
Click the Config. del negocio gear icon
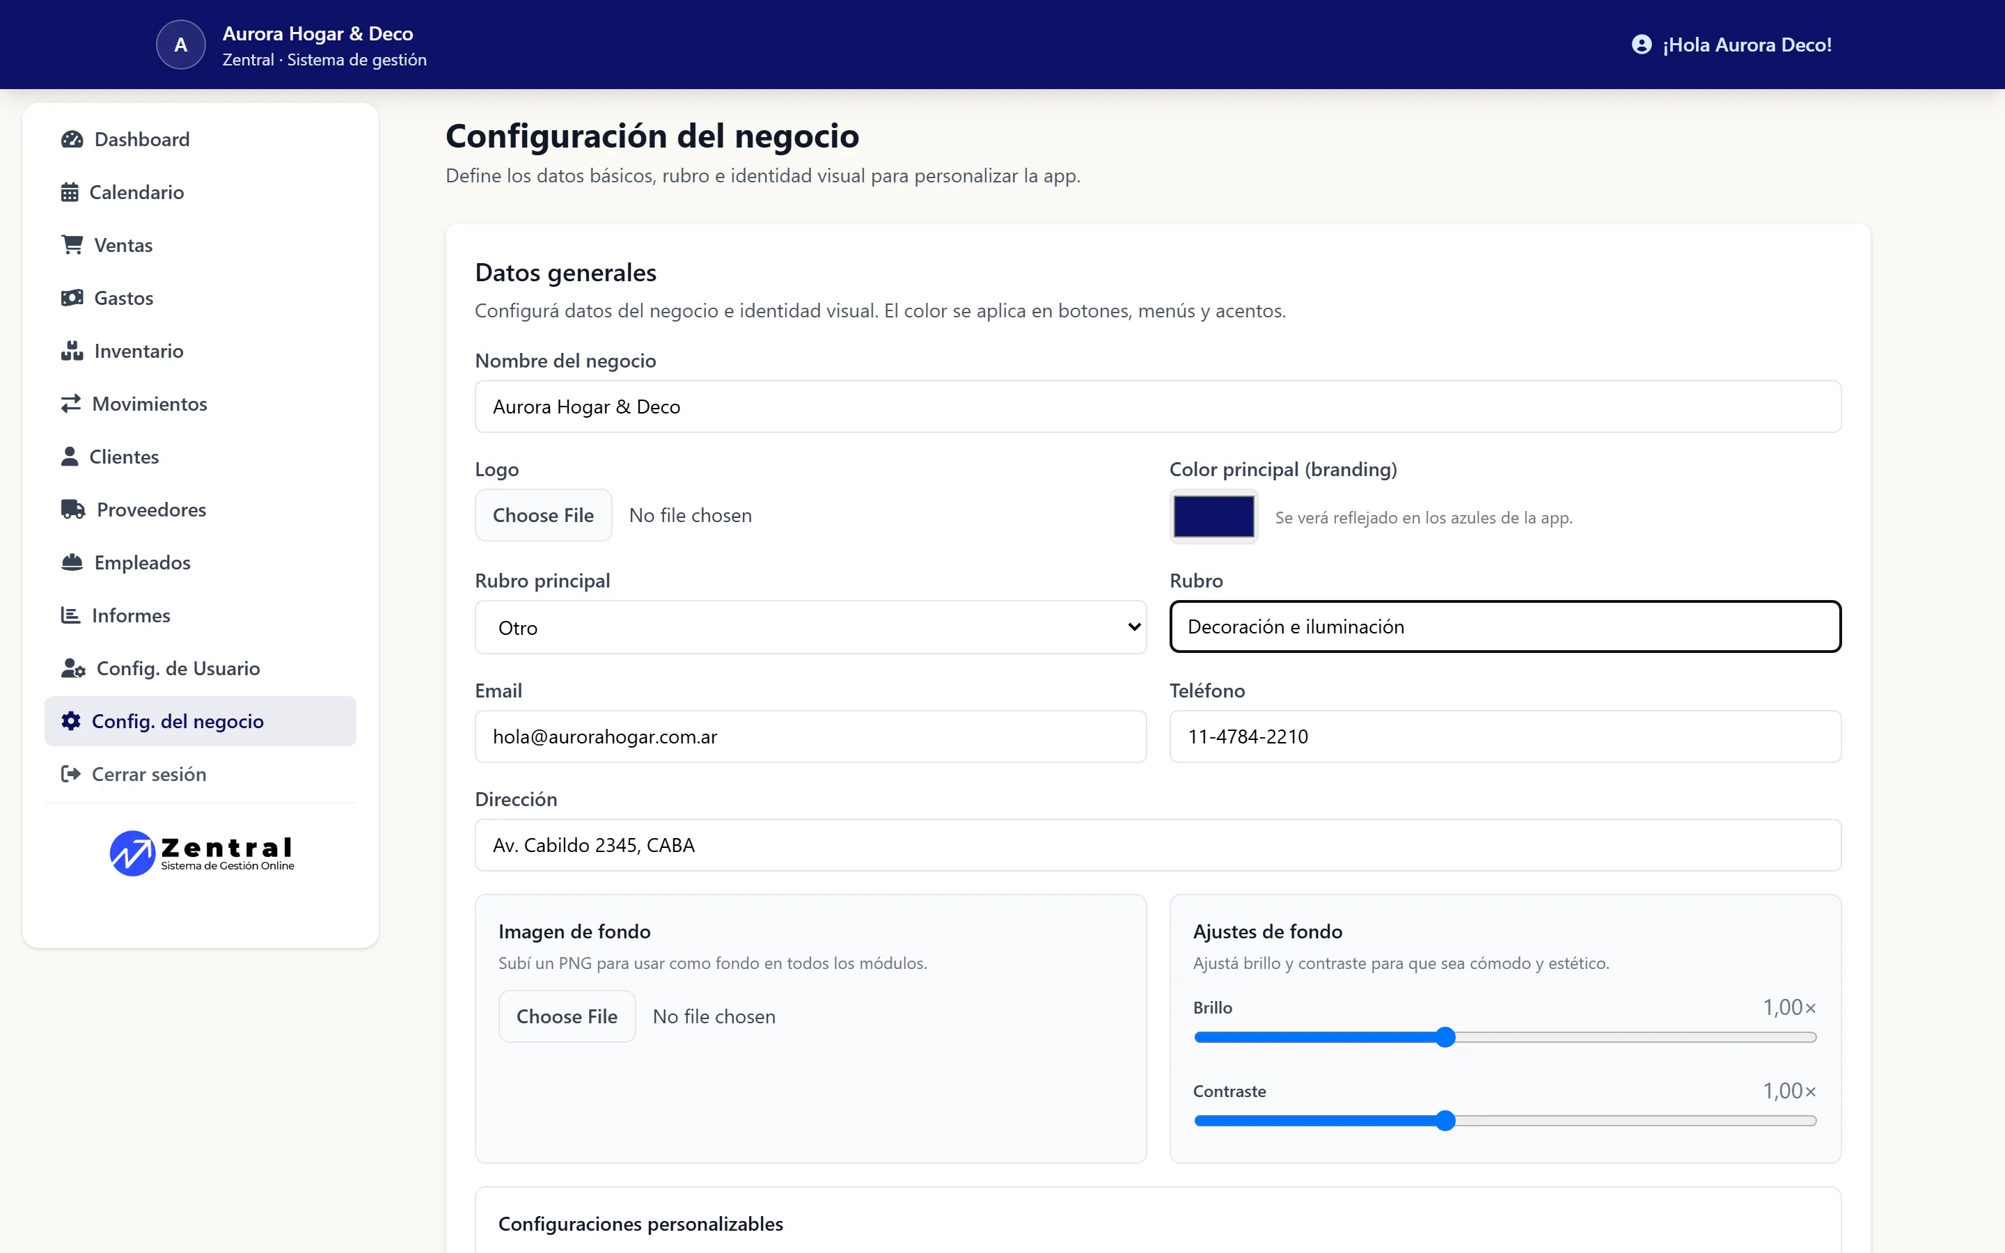point(70,721)
